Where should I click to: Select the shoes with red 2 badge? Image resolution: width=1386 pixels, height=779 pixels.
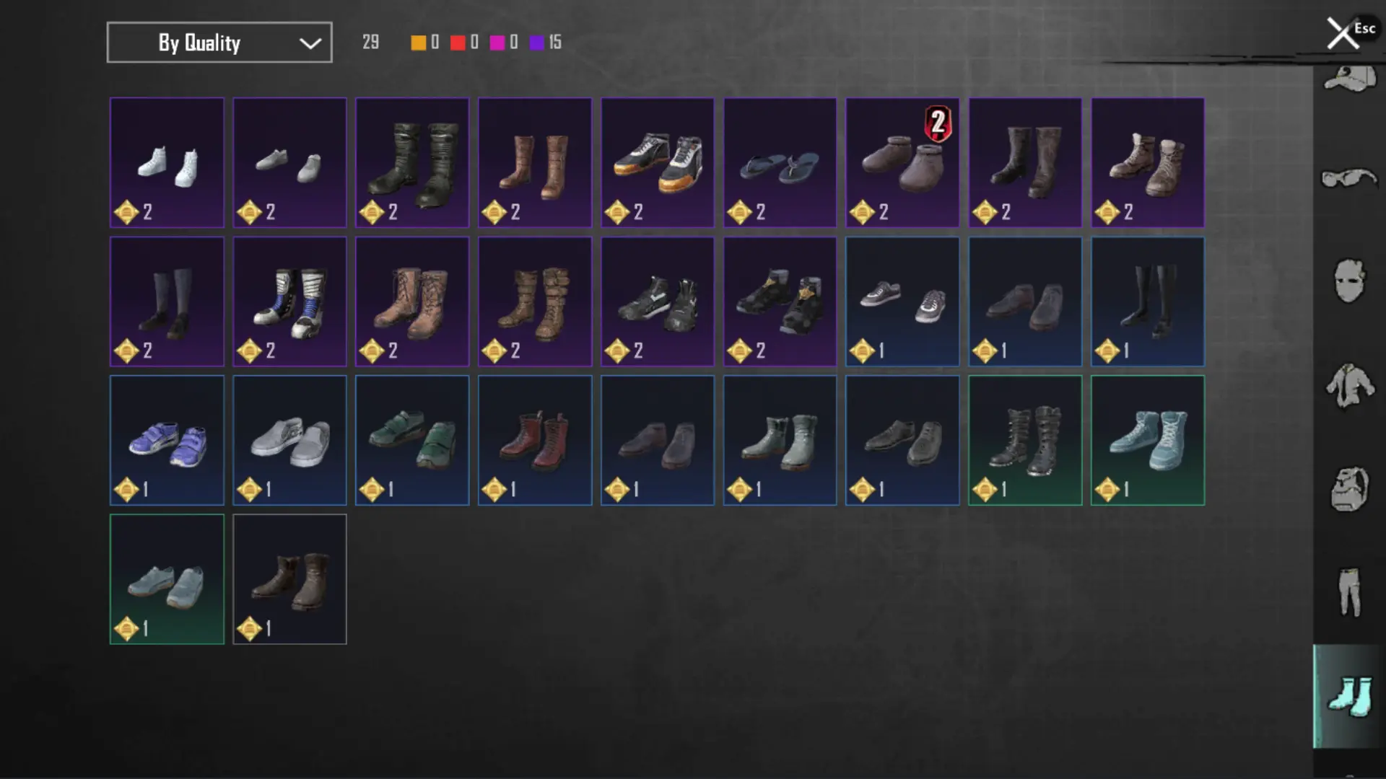pos(902,163)
